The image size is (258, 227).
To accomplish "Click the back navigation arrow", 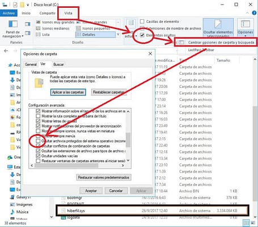I will click(x=6, y=51).
